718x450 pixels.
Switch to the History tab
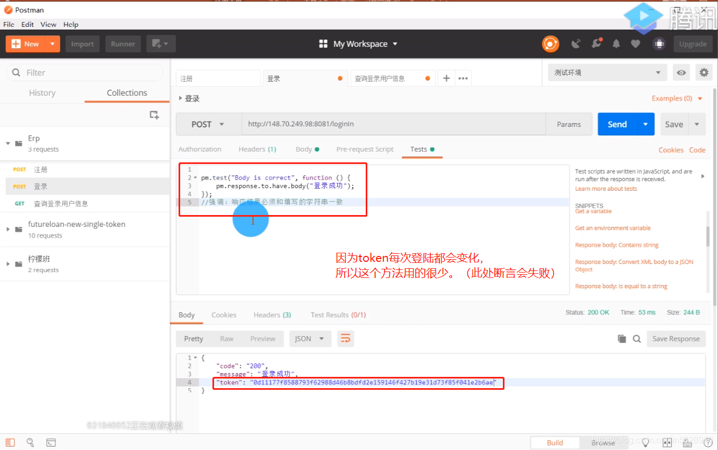[x=42, y=93]
